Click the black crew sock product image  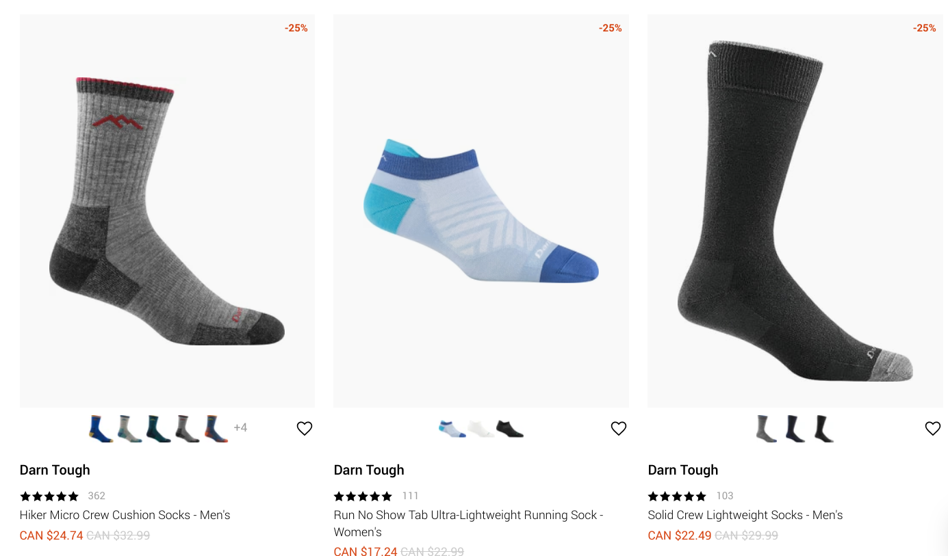coord(795,212)
